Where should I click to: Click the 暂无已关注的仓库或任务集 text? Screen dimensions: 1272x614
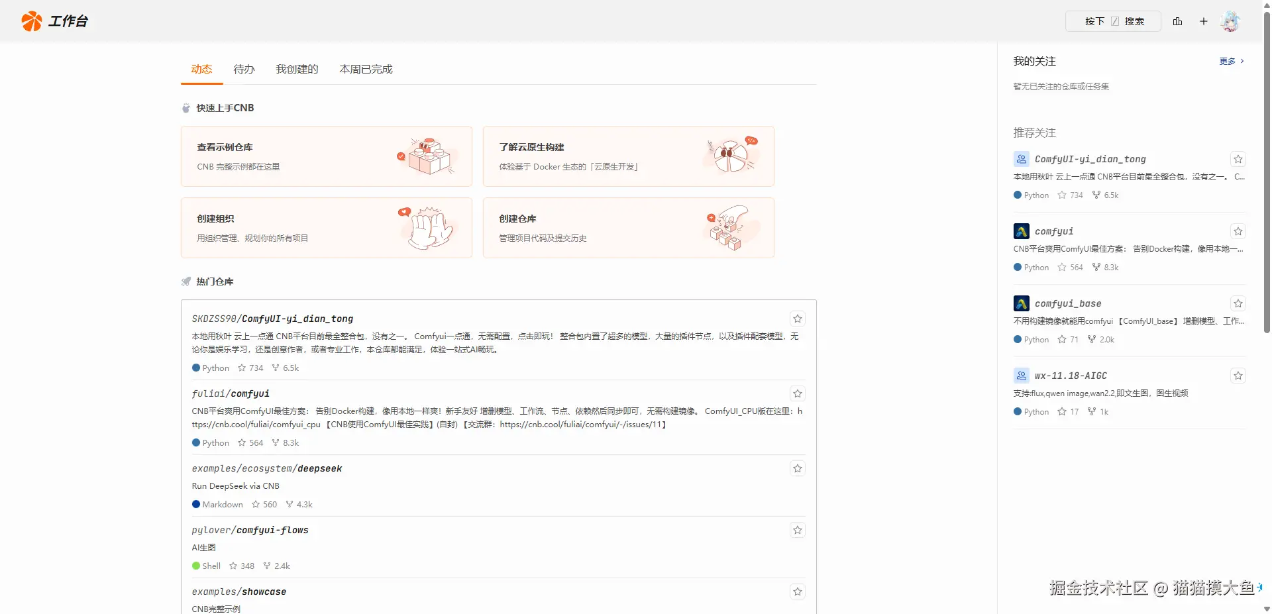pos(1061,87)
